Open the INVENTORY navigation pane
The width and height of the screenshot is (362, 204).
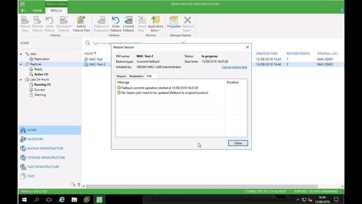point(50,139)
